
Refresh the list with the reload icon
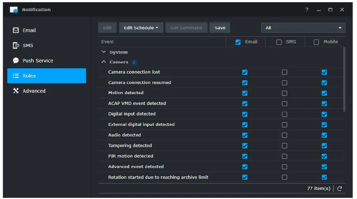coord(340,189)
